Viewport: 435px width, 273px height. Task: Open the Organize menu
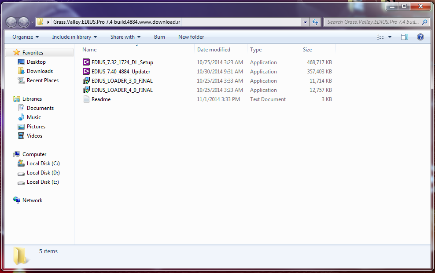26,37
